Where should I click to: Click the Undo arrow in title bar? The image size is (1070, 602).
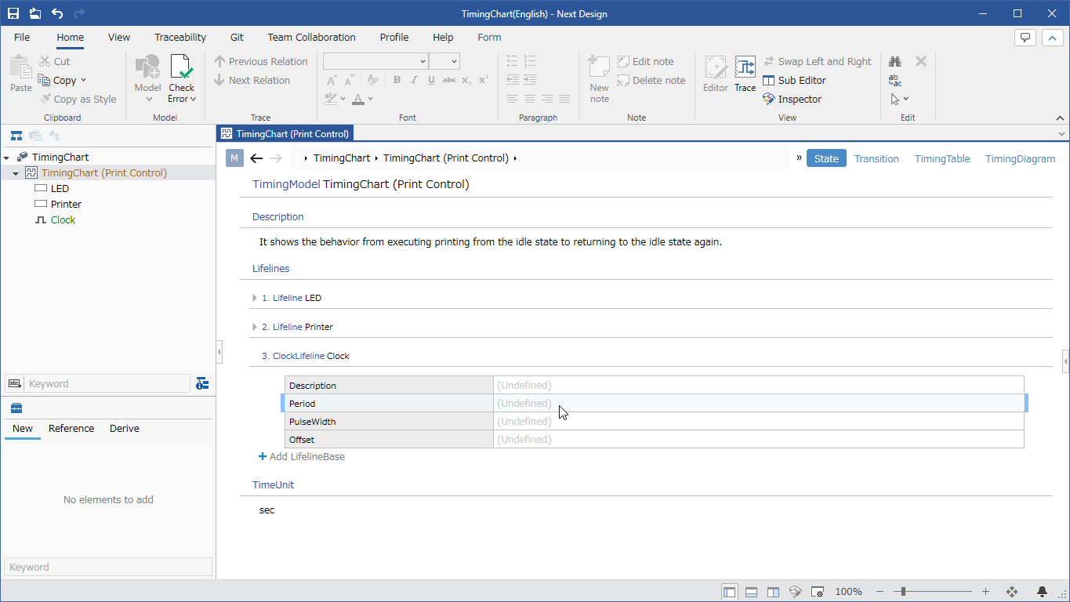[x=57, y=13]
